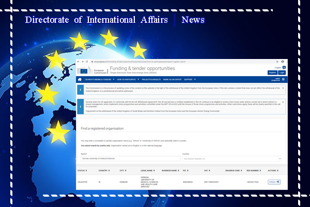Open Search Funding & Tenders menu

point(98,79)
